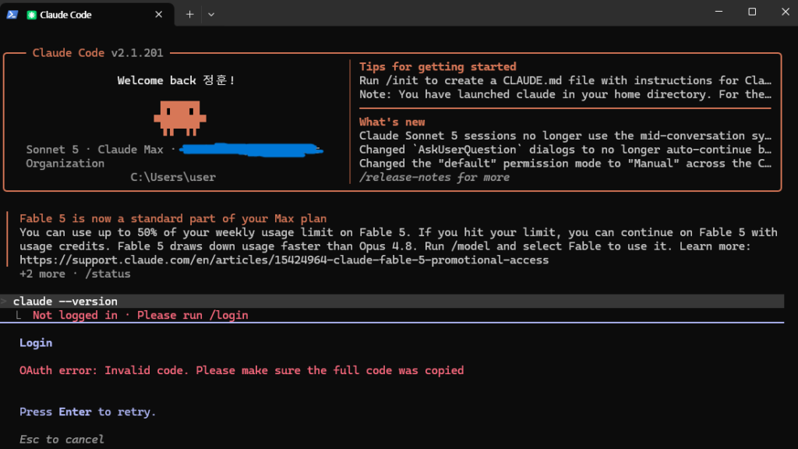Click 'Esc to cancel' hint

[x=62, y=440]
